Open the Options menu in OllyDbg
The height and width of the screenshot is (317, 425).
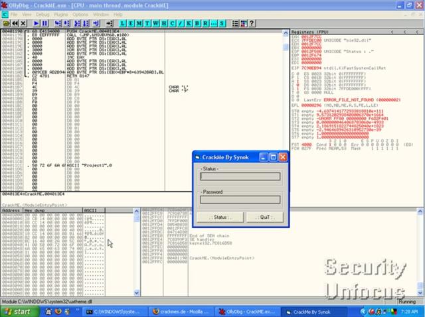(x=80, y=15)
